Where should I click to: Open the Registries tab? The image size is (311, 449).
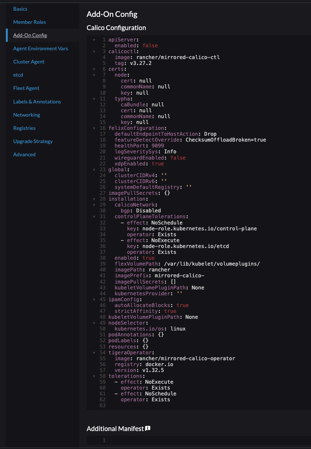pyautogui.click(x=24, y=128)
